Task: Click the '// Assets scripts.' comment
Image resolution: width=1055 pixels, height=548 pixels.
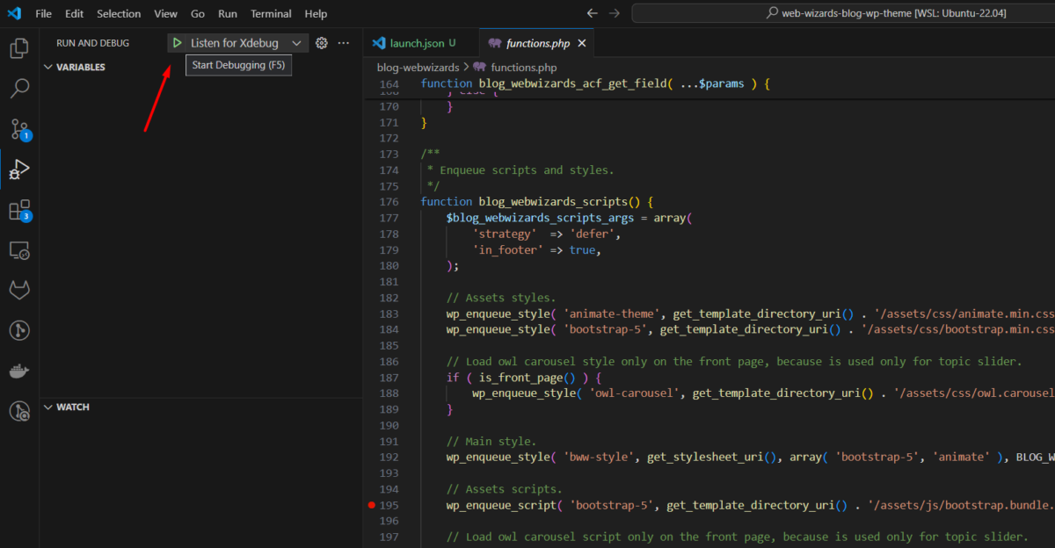Action: pos(504,489)
